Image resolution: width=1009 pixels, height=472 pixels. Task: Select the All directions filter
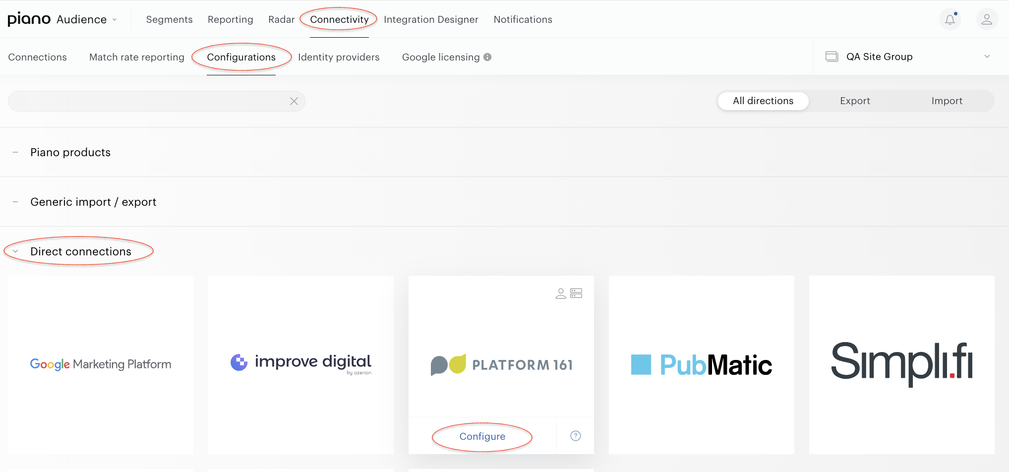coord(763,101)
